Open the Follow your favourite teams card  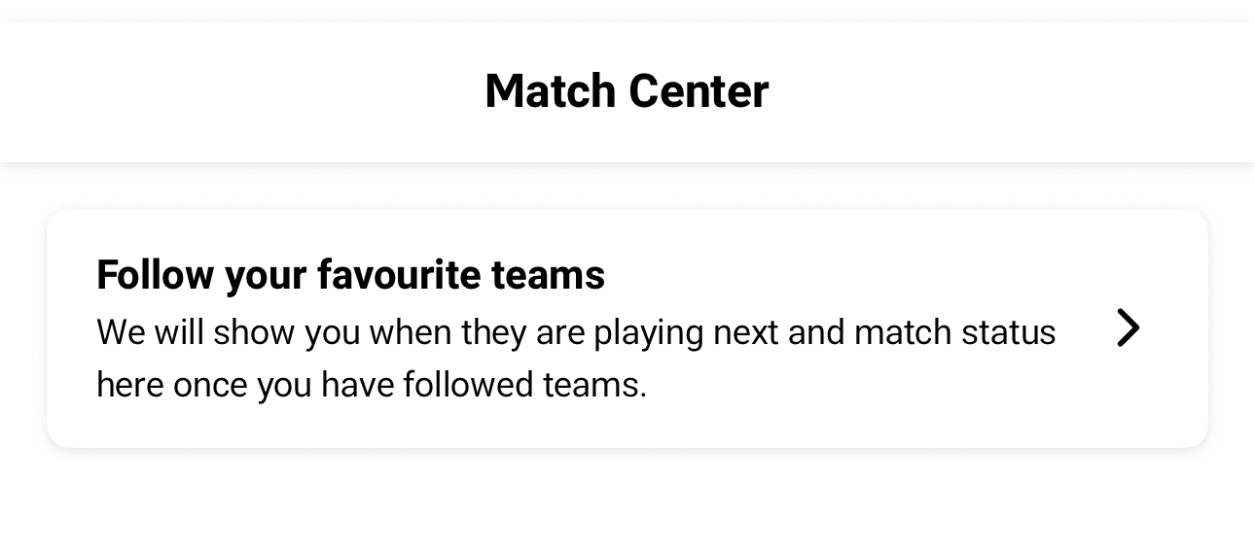click(x=627, y=328)
